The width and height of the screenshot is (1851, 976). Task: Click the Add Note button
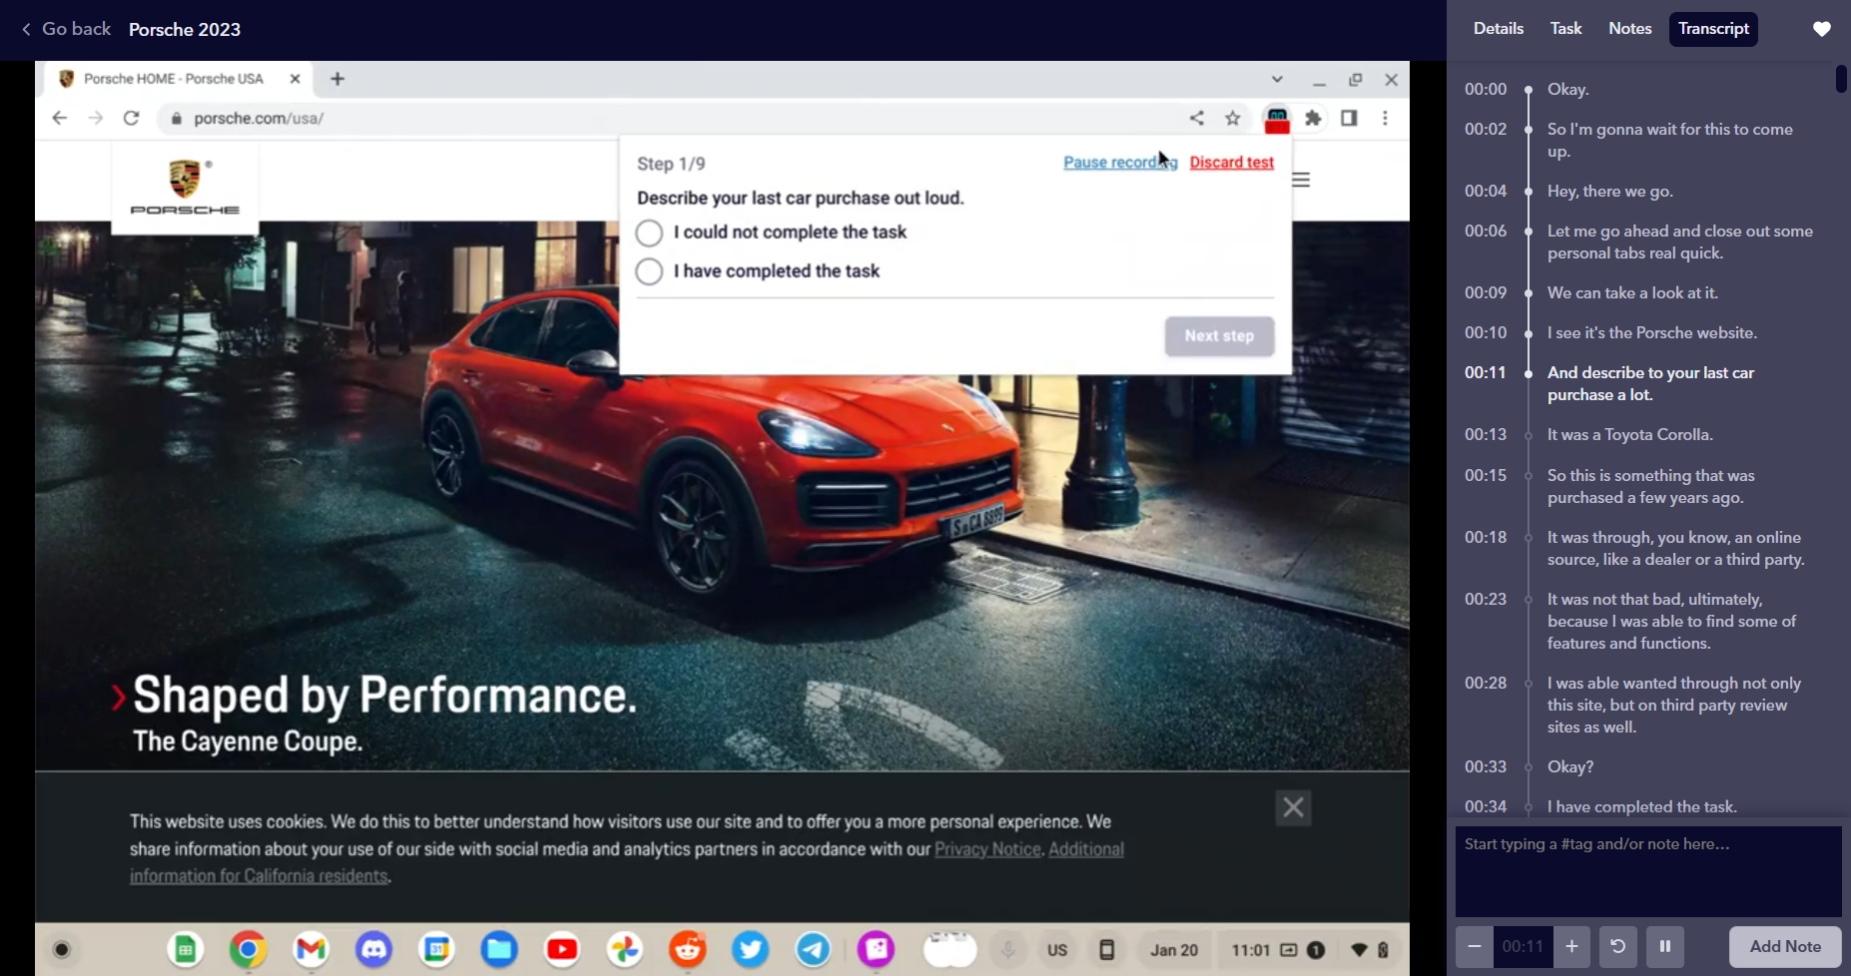pos(1785,946)
